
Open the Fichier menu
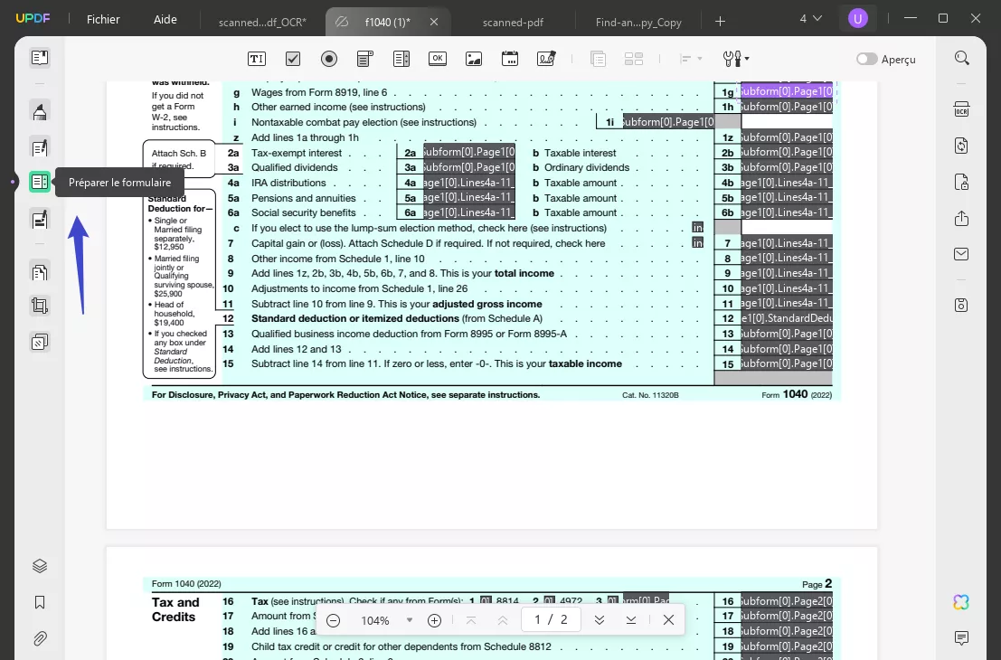[x=103, y=19]
